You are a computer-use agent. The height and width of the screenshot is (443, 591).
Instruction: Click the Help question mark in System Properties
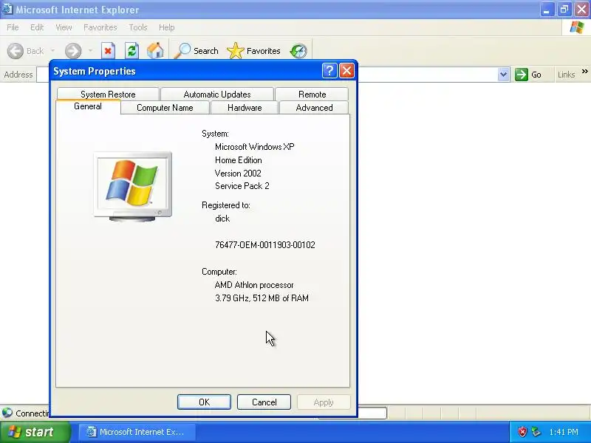(x=329, y=70)
